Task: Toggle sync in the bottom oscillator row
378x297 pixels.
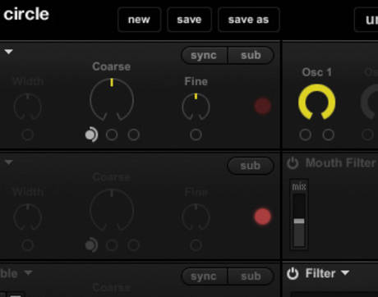Action: coord(204,276)
